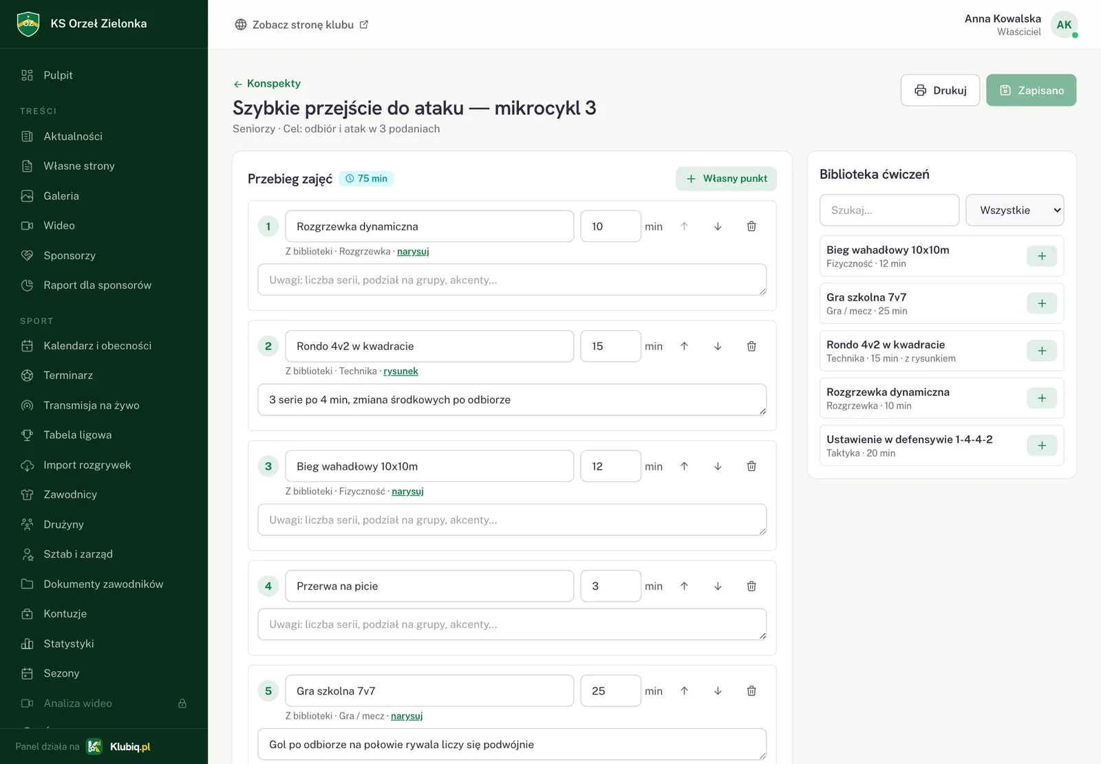Screen dimensions: 1101x764
Task: Click notes field under Bieg wahadłowy 10x10m
Action: (512, 520)
